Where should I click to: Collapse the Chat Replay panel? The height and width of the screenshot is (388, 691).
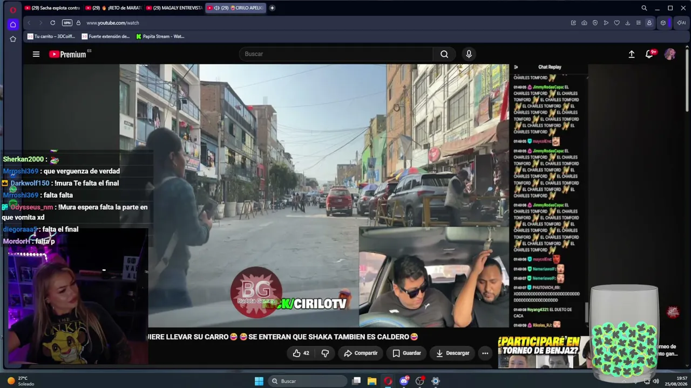pyautogui.click(x=516, y=67)
